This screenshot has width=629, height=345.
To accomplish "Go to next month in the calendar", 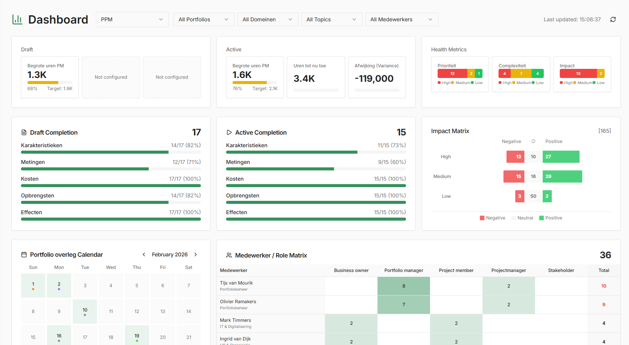I will click(x=196, y=254).
